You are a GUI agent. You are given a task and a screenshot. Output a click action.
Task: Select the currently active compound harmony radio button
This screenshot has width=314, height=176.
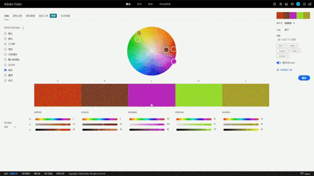pos(5,70)
